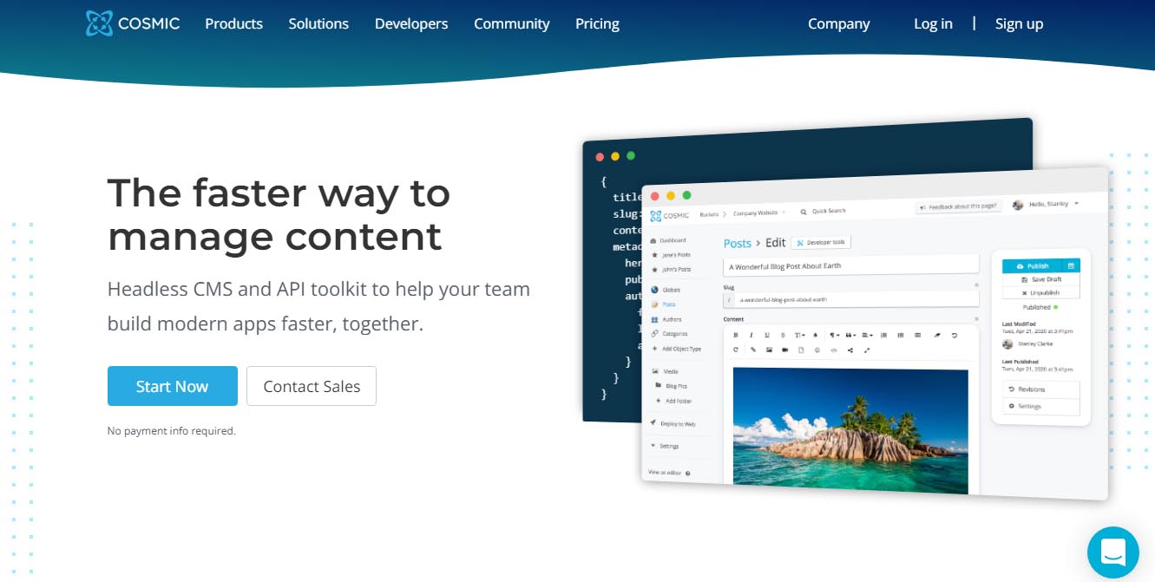This screenshot has width=1155, height=582.
Task: Toggle italic in the content editor
Action: point(751,335)
